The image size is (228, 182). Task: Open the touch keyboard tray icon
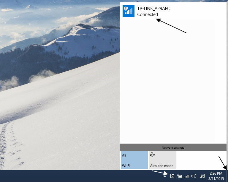click(x=172, y=176)
